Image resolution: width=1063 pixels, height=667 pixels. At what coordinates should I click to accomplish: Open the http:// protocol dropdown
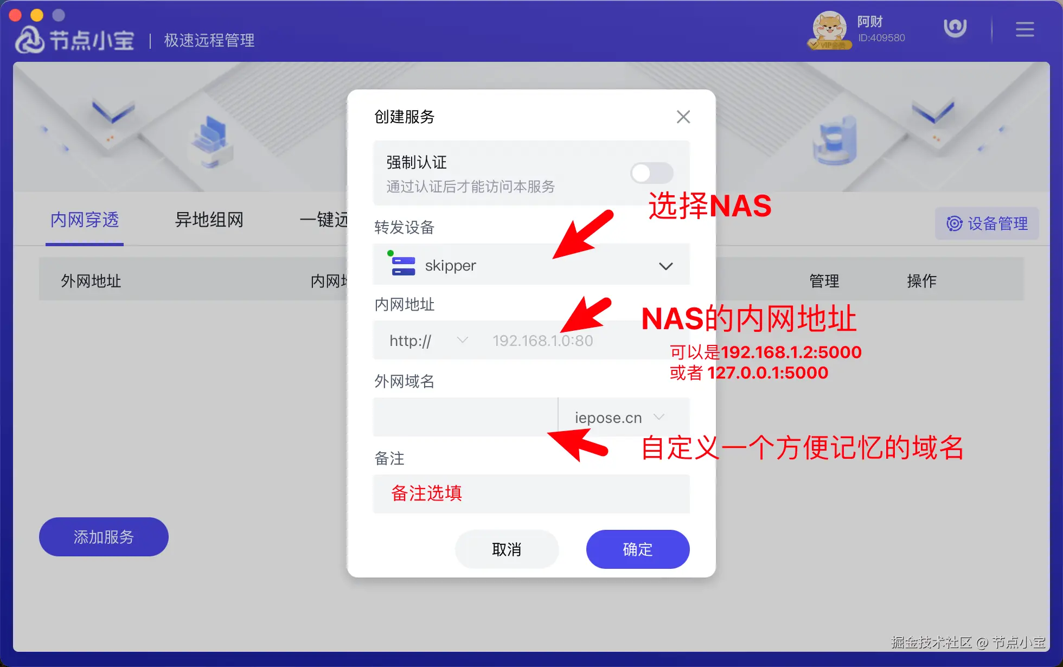428,341
